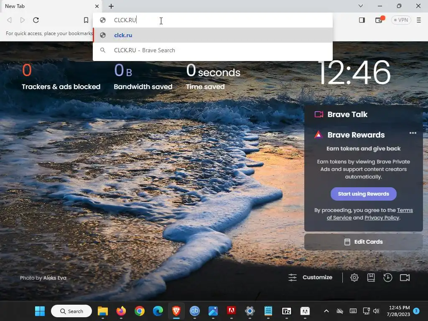The height and width of the screenshot is (321, 428).
Task: Select the New Tab tab
Action: [51, 6]
